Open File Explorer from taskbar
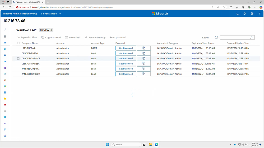 coord(150,145)
